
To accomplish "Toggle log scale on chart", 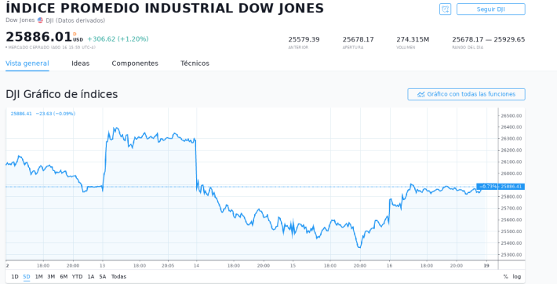I will tap(517, 276).
